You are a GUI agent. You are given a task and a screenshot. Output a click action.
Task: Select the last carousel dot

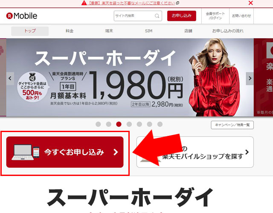(160, 124)
